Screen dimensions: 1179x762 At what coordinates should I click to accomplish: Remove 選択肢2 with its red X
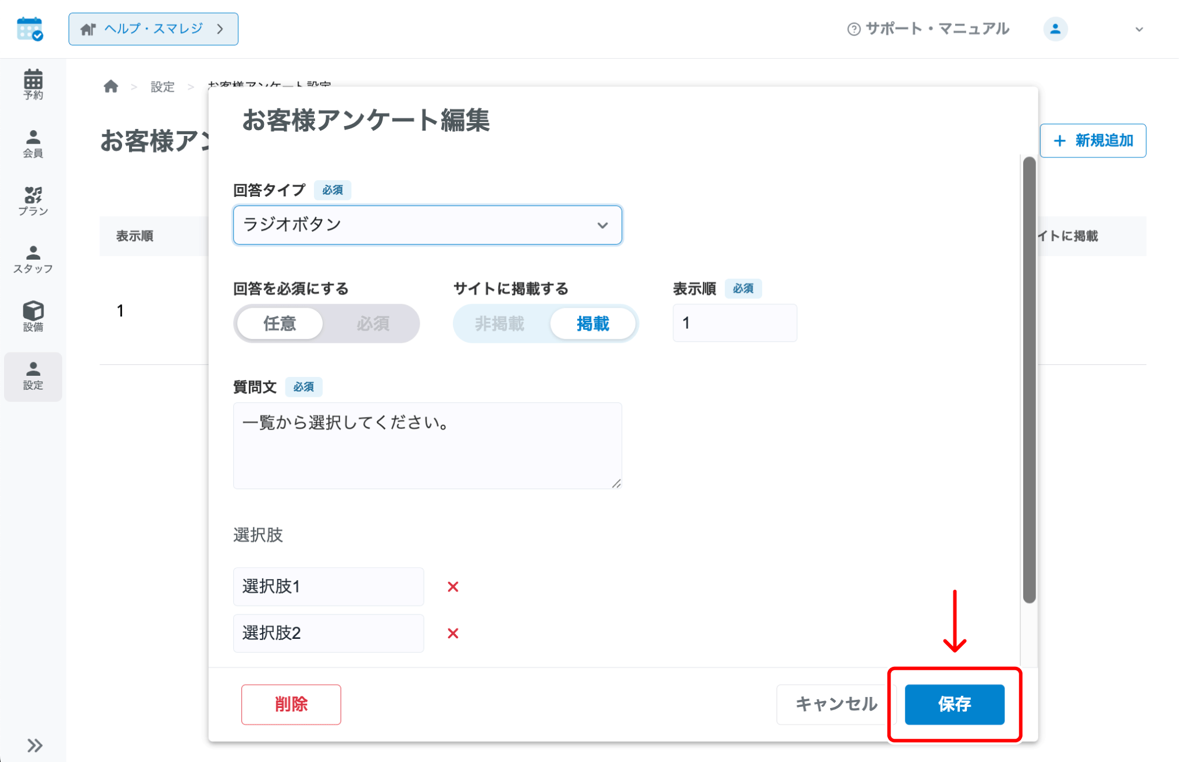pos(453,633)
